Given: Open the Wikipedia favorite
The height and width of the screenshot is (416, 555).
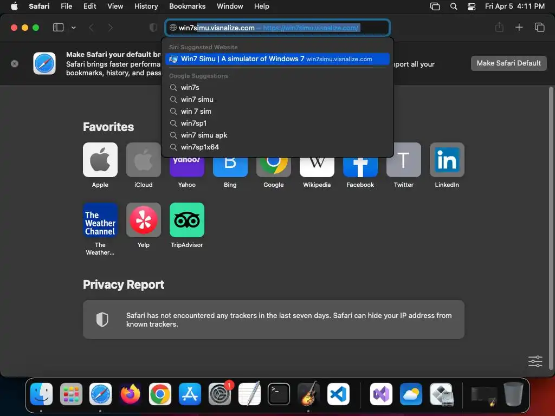Looking at the screenshot, I should pos(317,167).
